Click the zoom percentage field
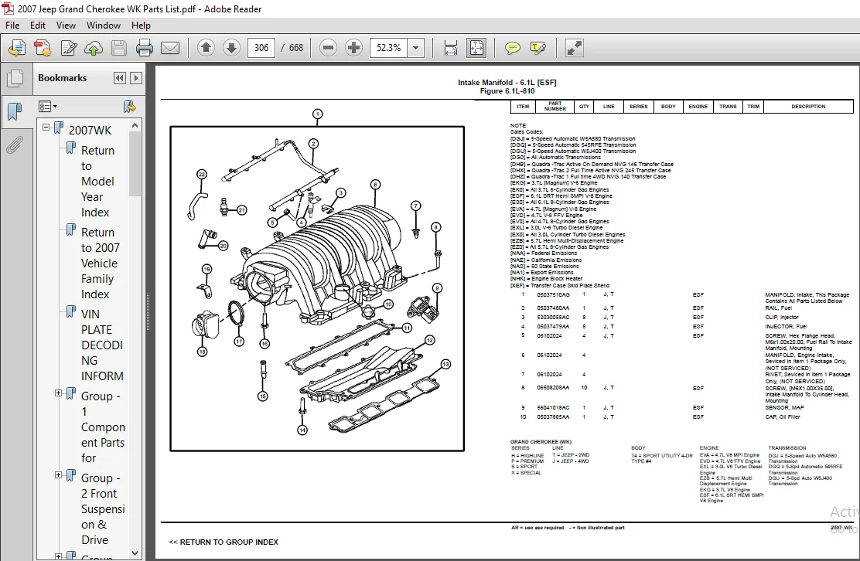The height and width of the screenshot is (561, 860). (x=389, y=48)
